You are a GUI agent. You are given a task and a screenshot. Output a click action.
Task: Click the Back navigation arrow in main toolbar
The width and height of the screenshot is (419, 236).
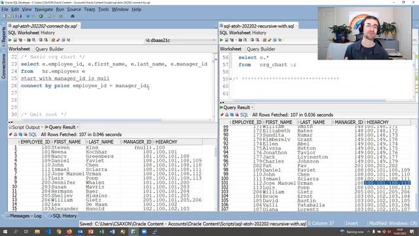[x=27, y=16]
